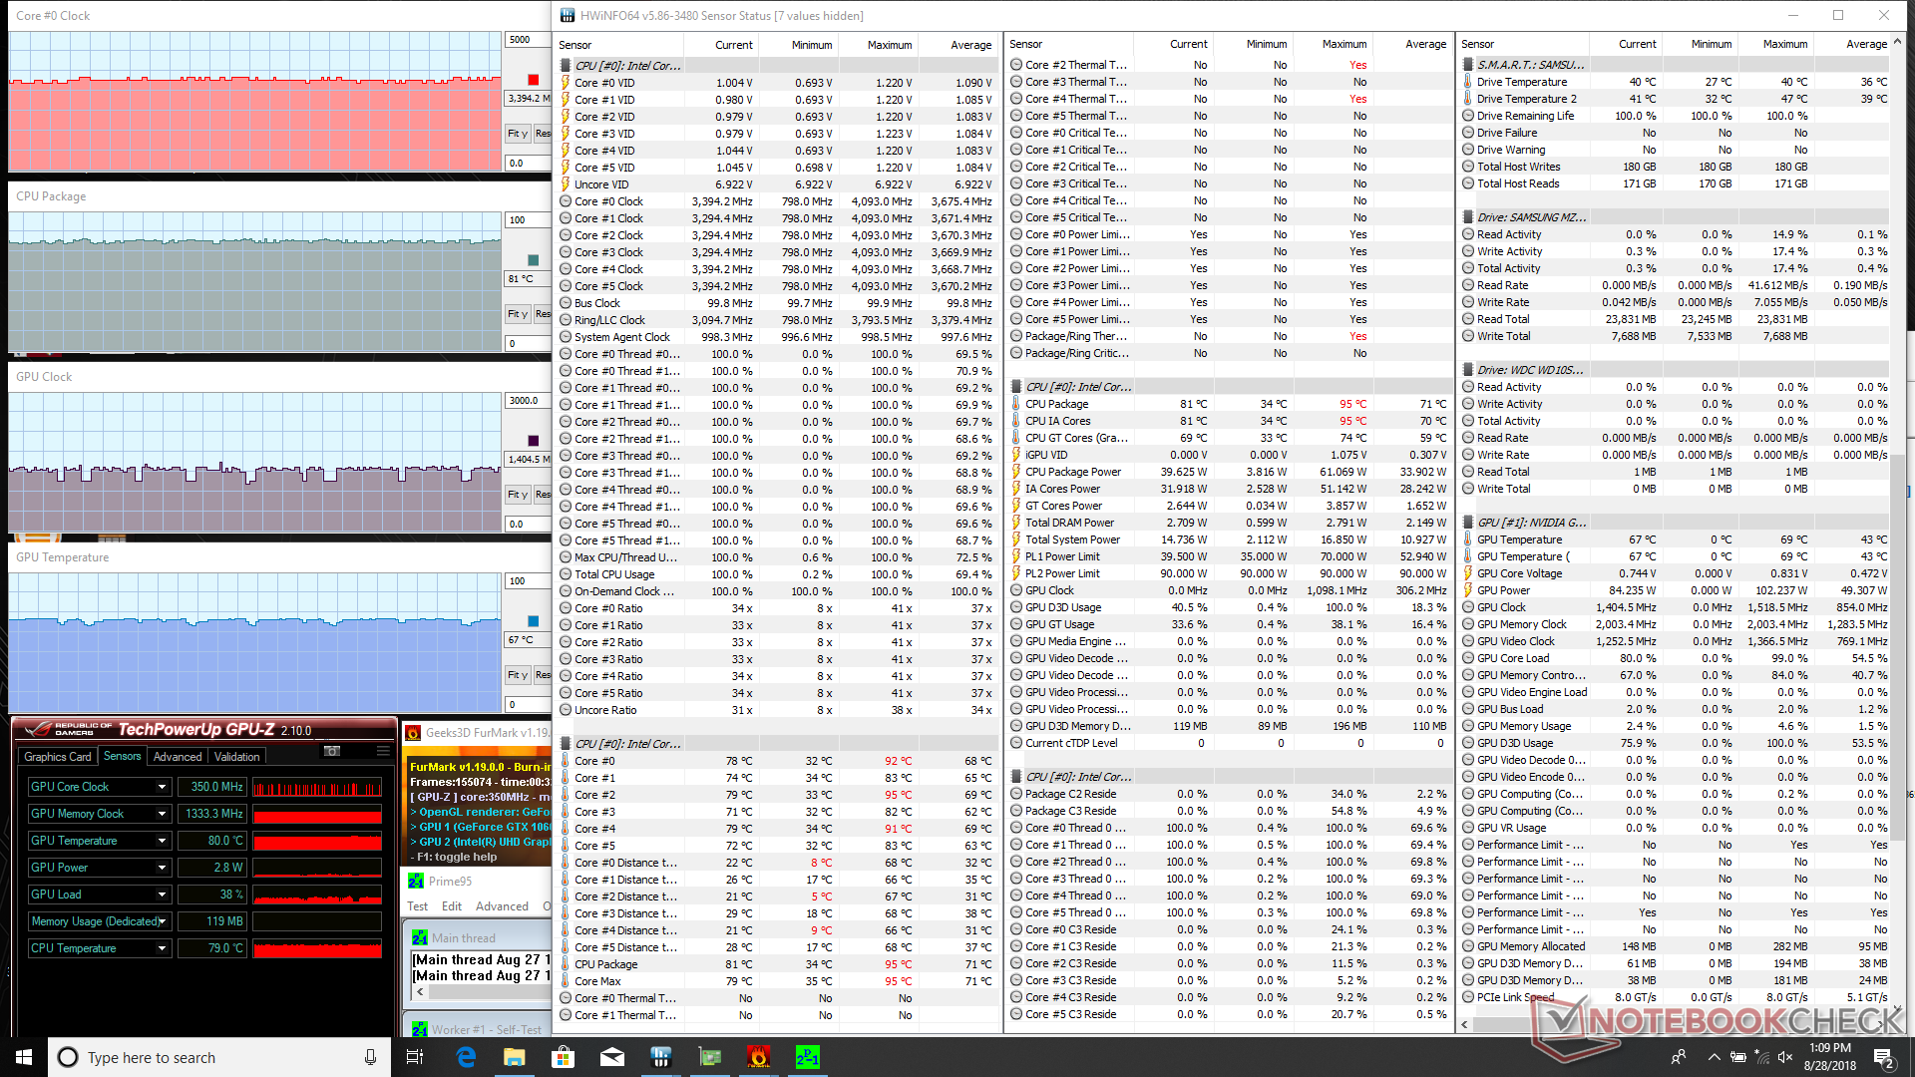This screenshot has width=1915, height=1077.
Task: Click Task View taskbar icon
Action: click(416, 1057)
